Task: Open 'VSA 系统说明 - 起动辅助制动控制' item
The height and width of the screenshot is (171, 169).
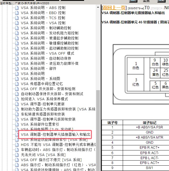Action: tap(50, 48)
